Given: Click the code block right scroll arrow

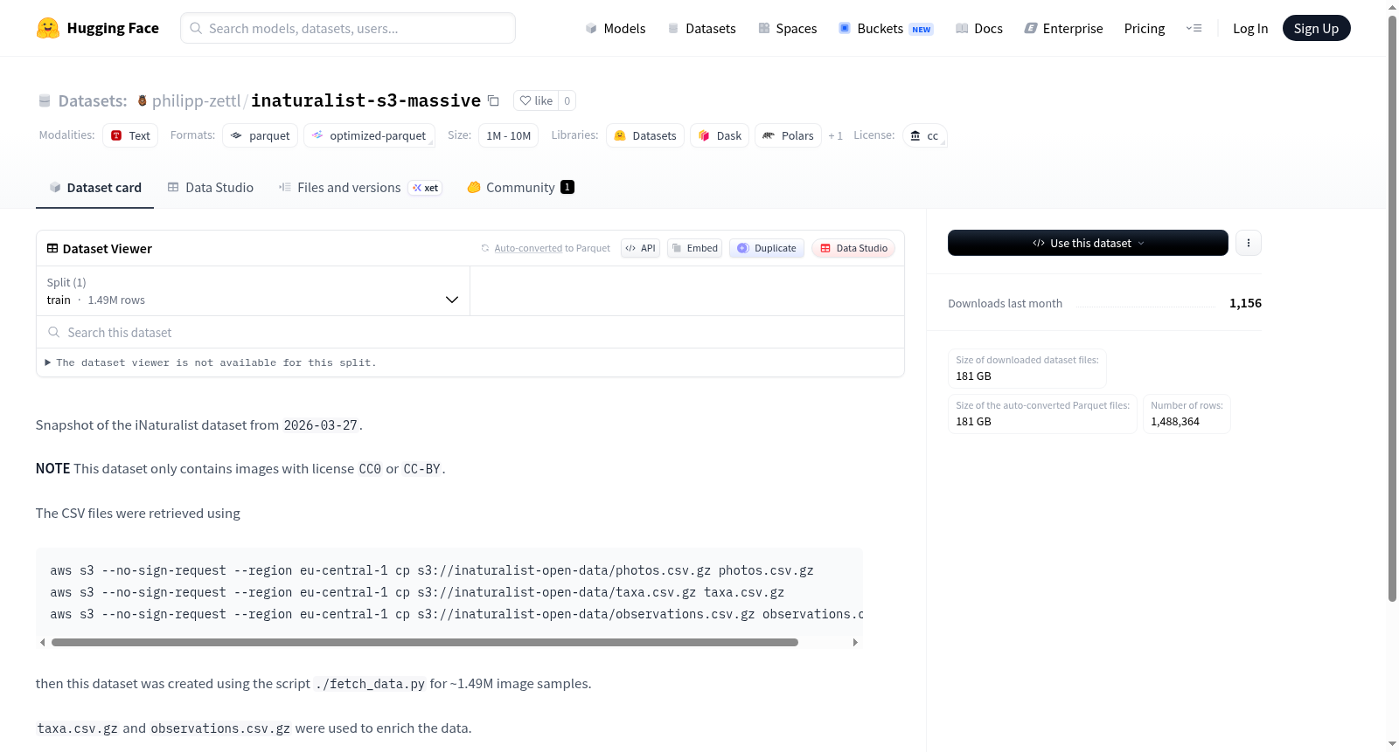Looking at the screenshot, I should (855, 642).
